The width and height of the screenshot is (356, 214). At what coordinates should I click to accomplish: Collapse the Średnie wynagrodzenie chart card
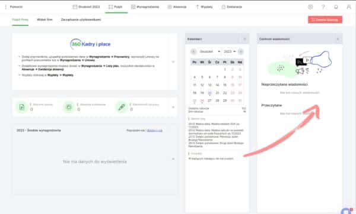tap(173, 159)
